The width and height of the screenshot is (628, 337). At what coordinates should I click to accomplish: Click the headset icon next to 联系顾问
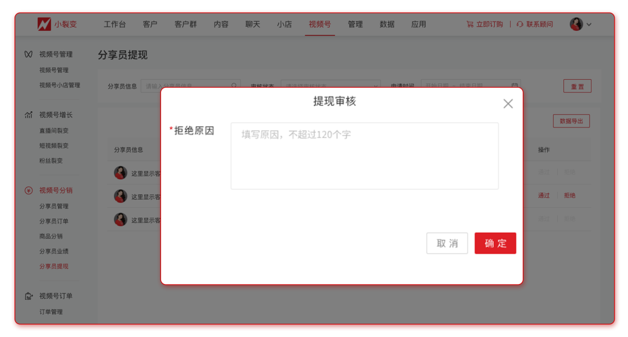click(519, 24)
